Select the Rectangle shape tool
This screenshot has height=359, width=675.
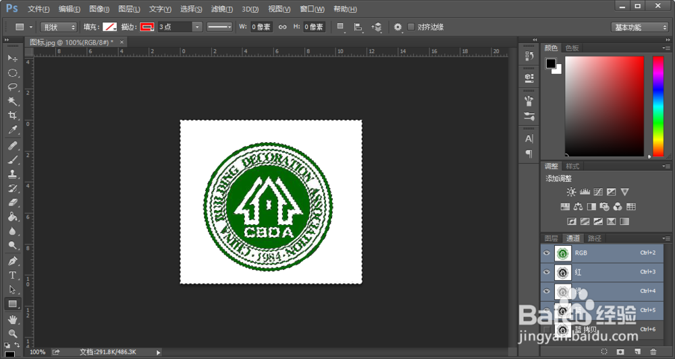point(12,304)
